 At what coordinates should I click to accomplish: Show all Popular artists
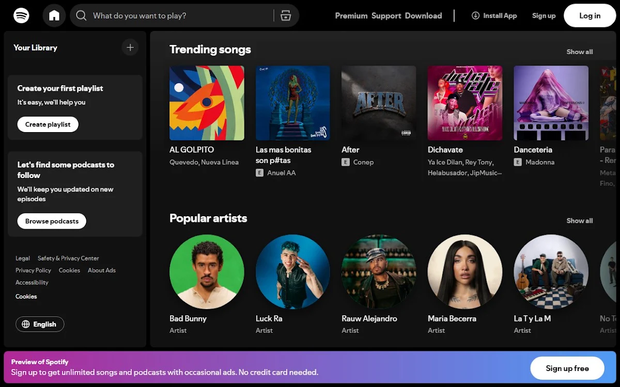(x=579, y=220)
